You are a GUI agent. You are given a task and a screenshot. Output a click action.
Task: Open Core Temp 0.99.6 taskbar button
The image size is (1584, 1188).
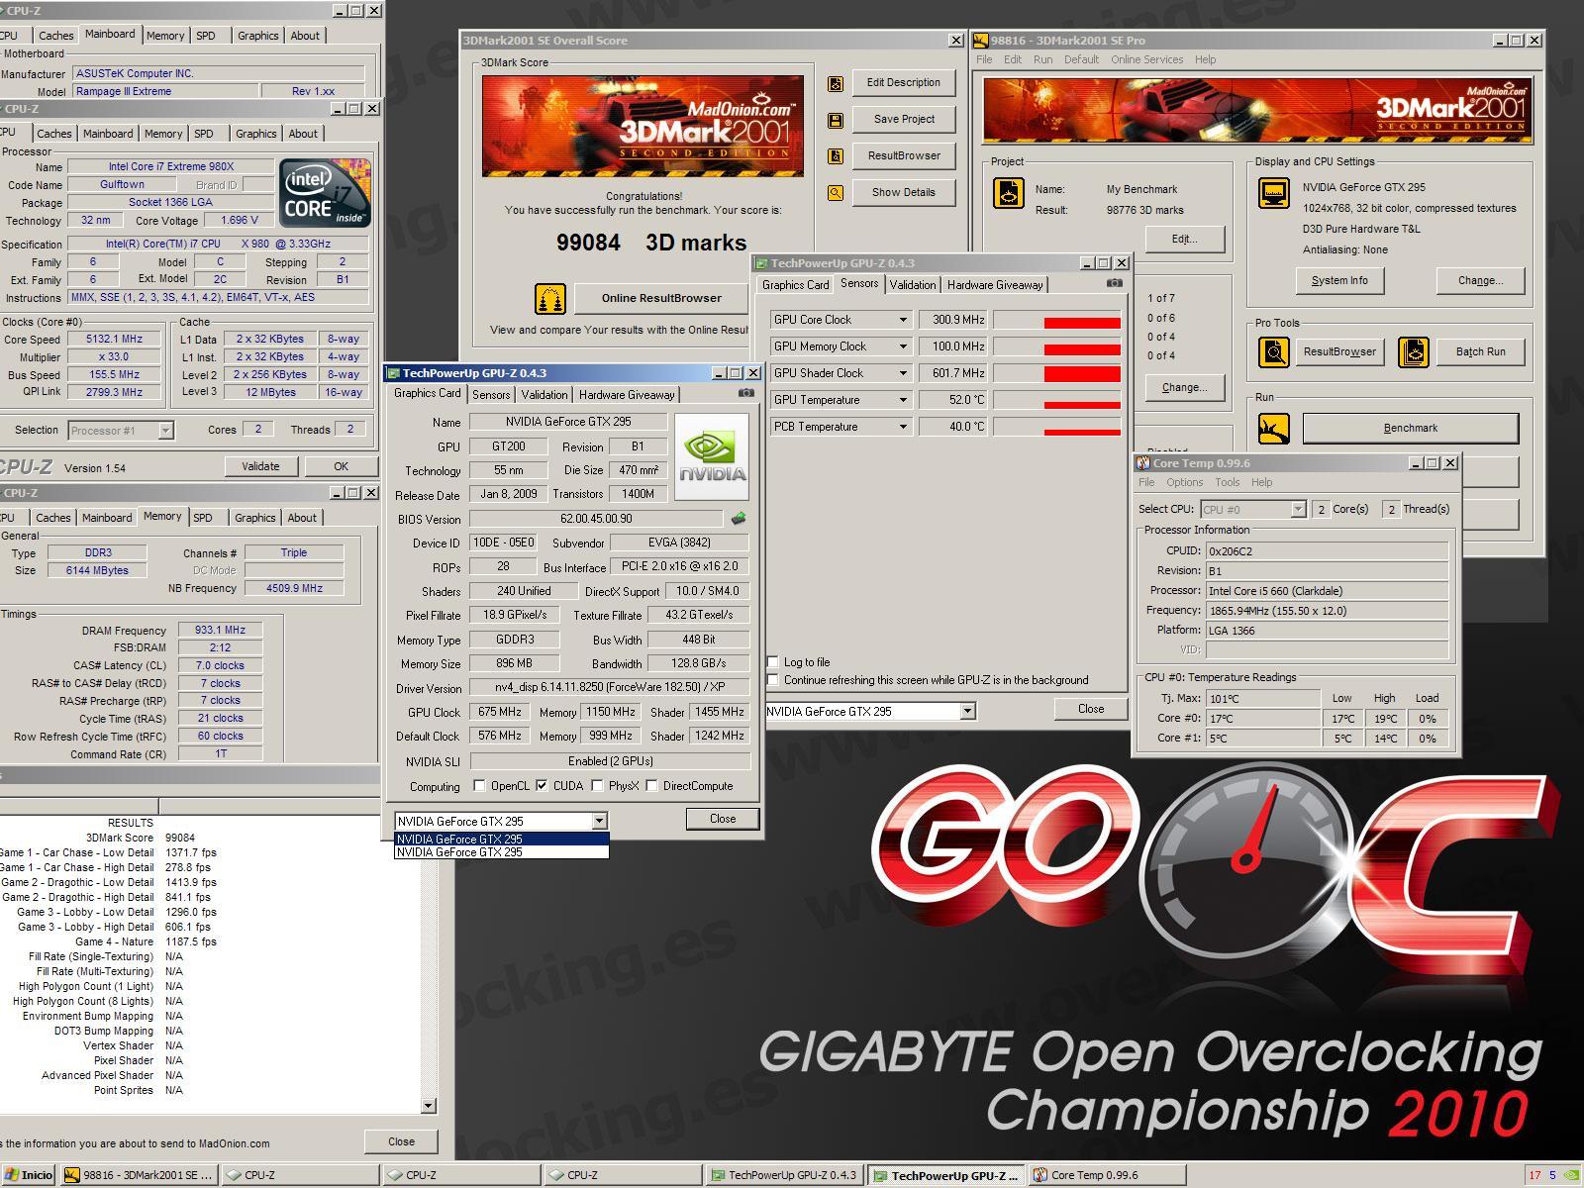tap(1109, 1175)
